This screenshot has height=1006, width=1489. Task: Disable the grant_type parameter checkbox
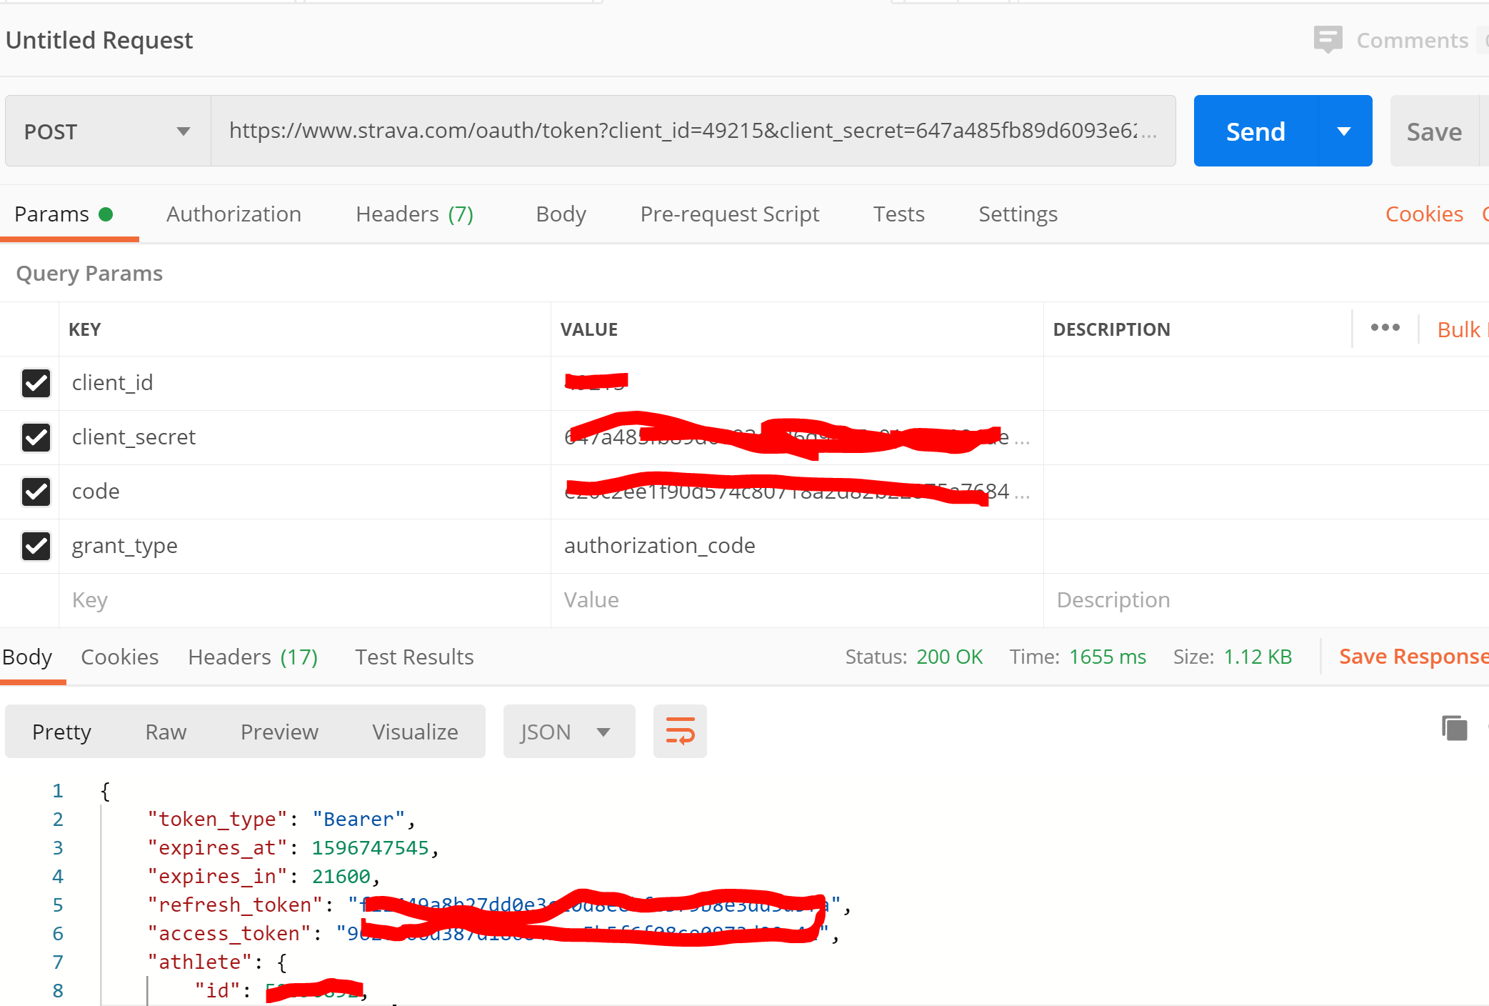[x=36, y=546]
